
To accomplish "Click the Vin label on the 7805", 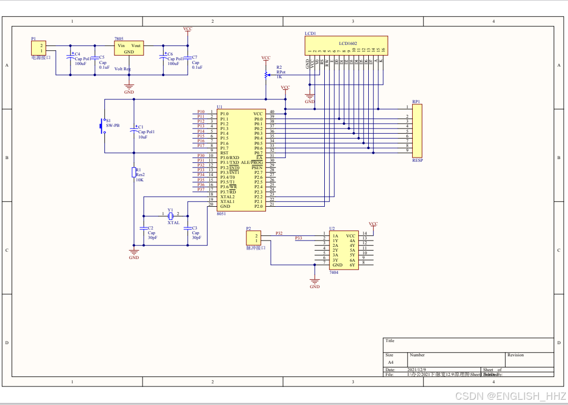I will (121, 45).
